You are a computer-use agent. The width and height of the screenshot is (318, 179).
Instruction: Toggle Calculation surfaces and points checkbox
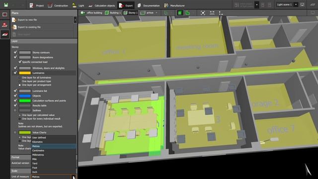tap(15, 100)
